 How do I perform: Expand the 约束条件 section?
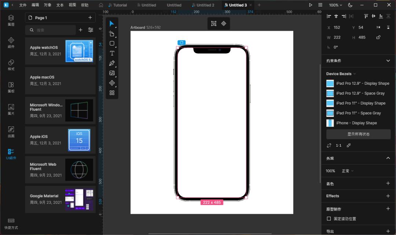coord(388,60)
